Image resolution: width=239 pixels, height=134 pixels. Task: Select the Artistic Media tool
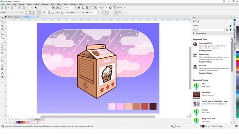click(2, 37)
